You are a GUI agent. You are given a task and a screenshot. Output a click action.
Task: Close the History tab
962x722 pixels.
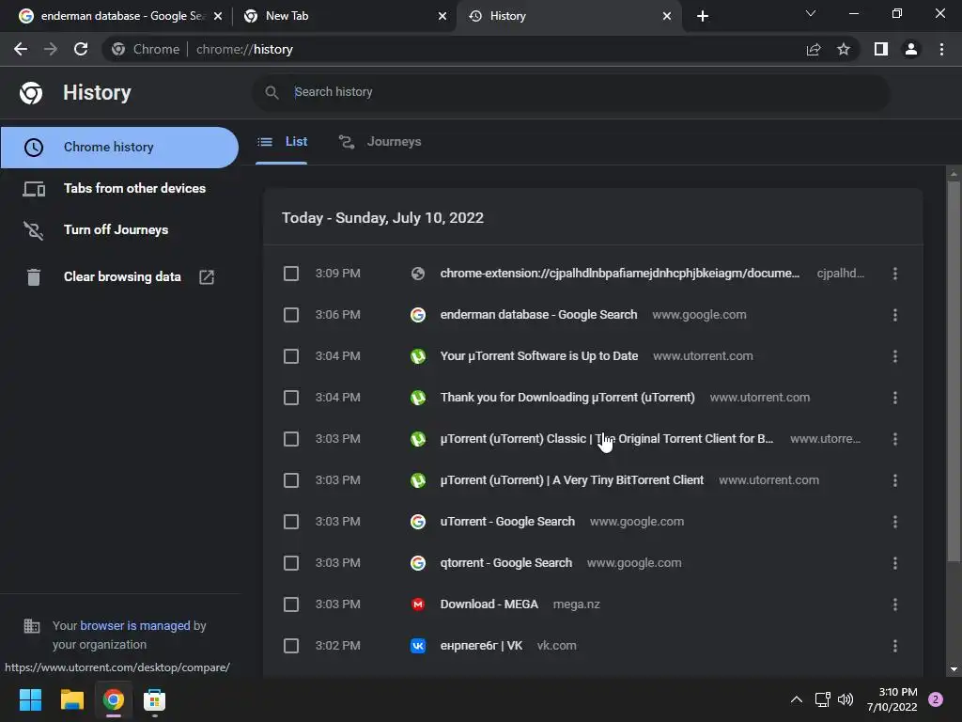667,16
